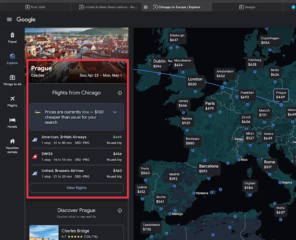
Task: Select Casablanca $735 map label
Action: pyautogui.click(x=151, y=227)
